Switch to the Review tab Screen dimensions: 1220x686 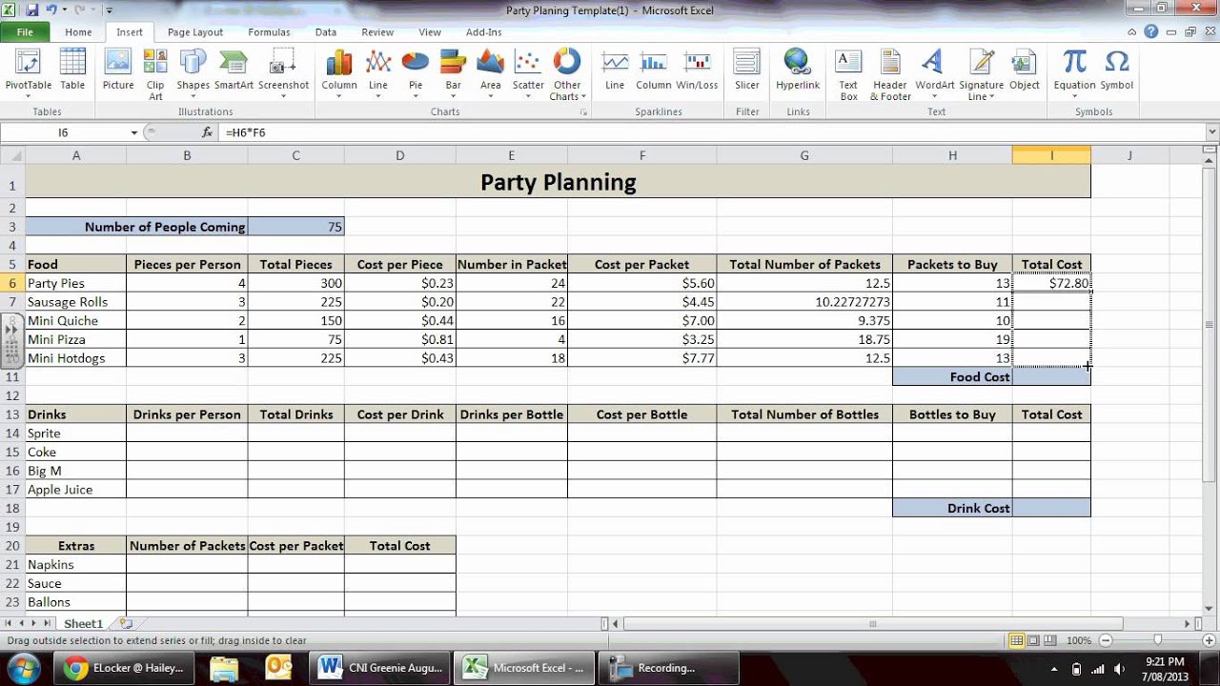[x=377, y=32]
